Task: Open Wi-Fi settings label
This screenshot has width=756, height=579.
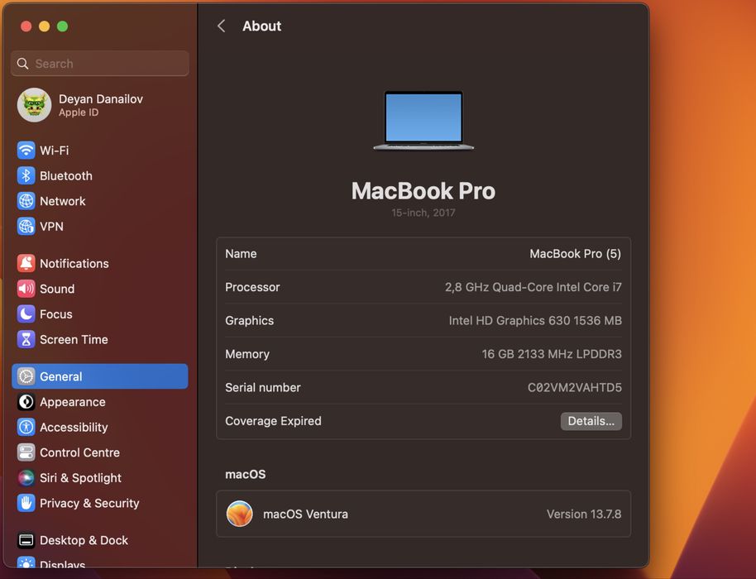Action: (54, 151)
